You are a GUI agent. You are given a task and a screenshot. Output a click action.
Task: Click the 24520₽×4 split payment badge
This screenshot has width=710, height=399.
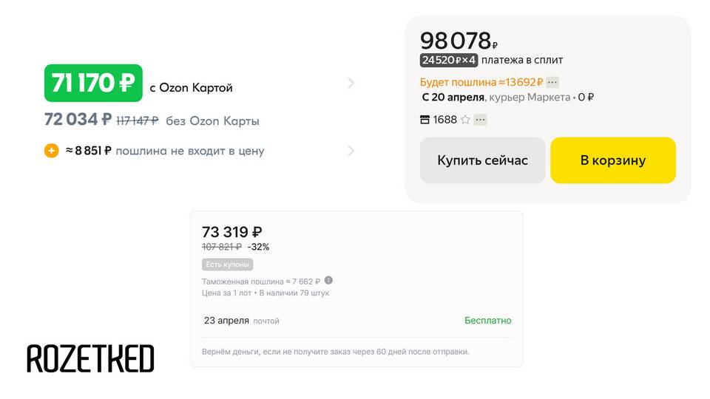(448, 60)
